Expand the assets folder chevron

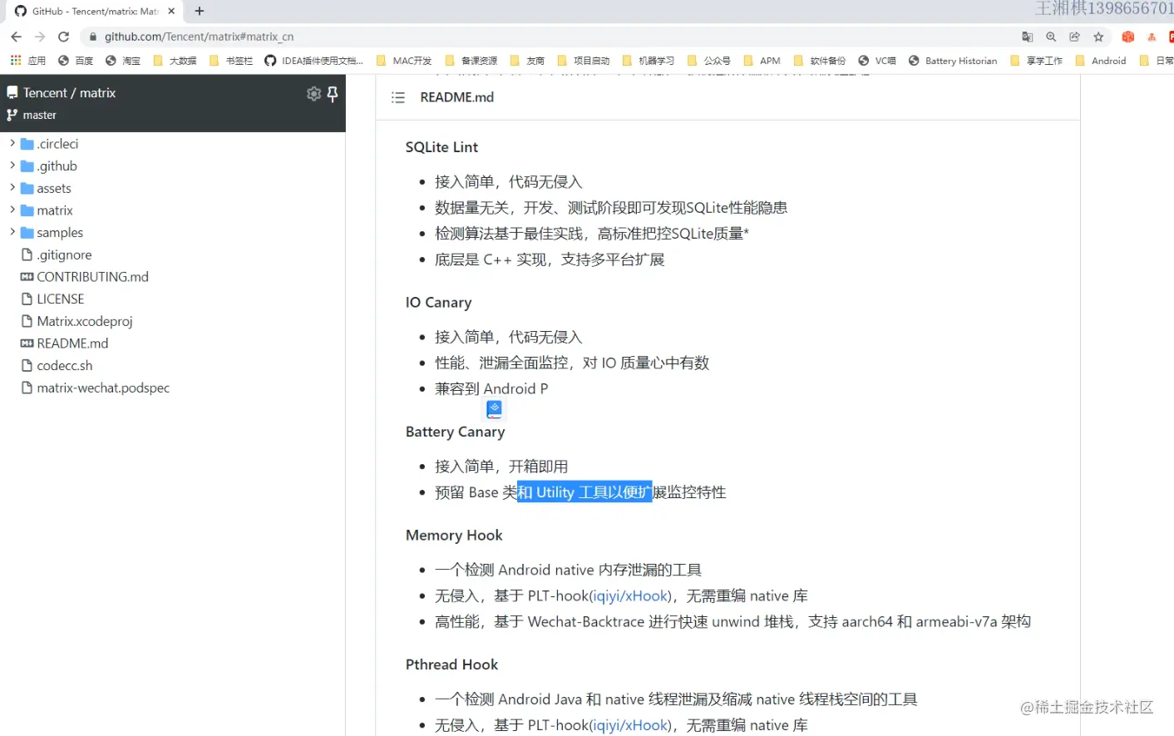click(x=12, y=188)
